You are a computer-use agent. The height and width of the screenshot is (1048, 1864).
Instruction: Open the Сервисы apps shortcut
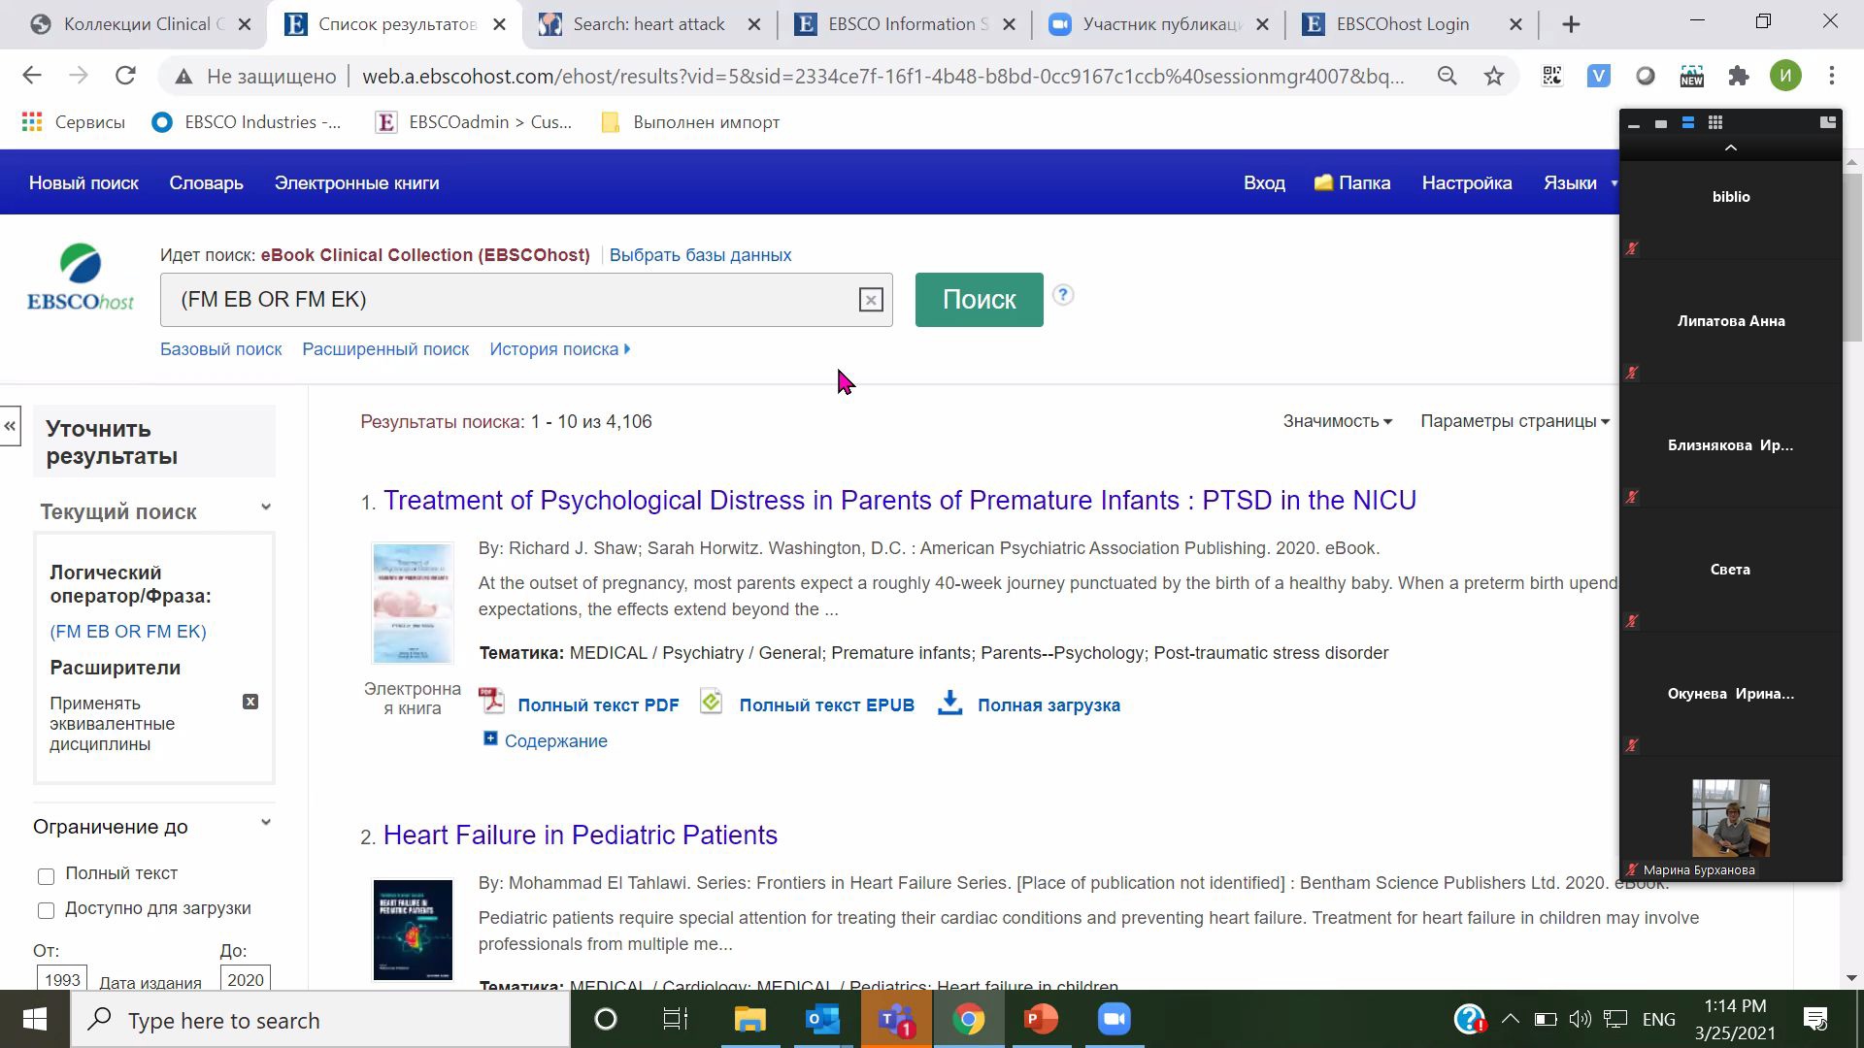pos(74,122)
